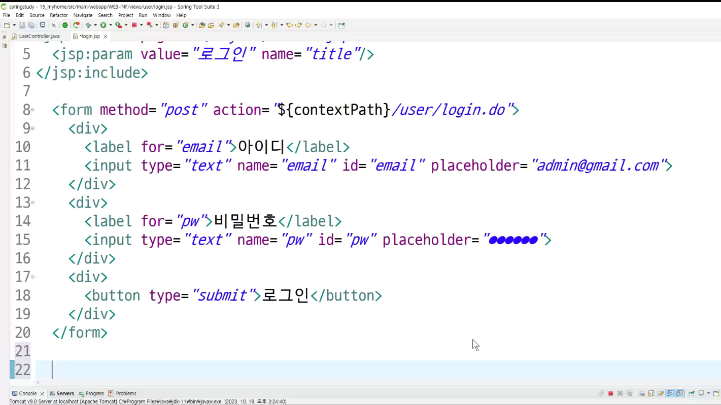This screenshot has width=721, height=405.
Task: Save the file with the Save icon
Action: click(22, 25)
